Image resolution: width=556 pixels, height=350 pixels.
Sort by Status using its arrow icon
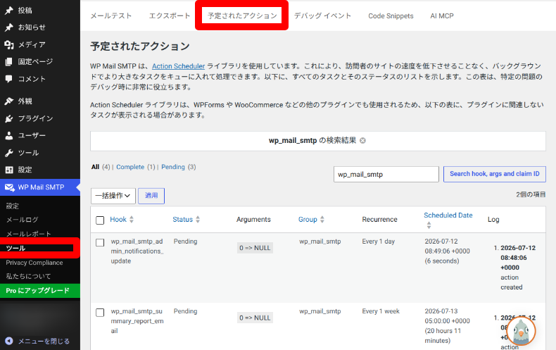click(198, 220)
